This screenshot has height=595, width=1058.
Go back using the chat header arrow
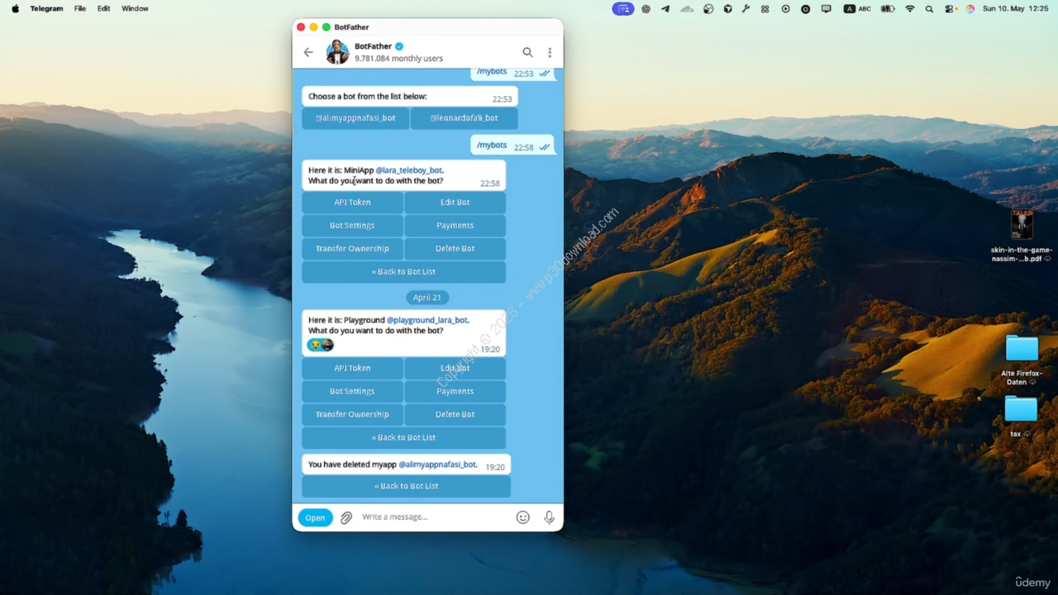pos(308,52)
